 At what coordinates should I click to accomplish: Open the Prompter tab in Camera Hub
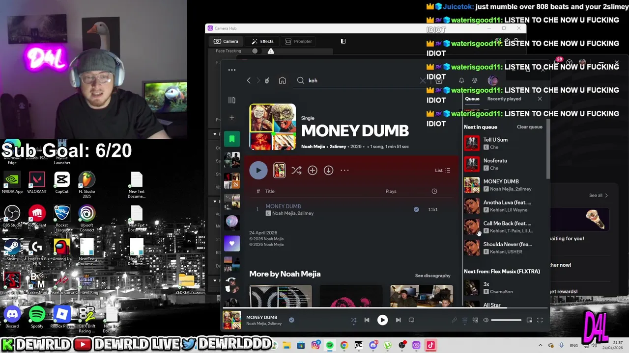coord(298,41)
